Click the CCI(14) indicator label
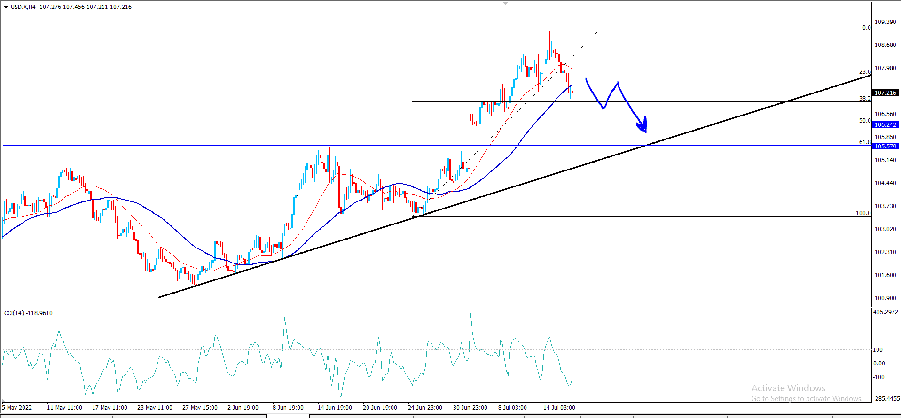 (28, 313)
